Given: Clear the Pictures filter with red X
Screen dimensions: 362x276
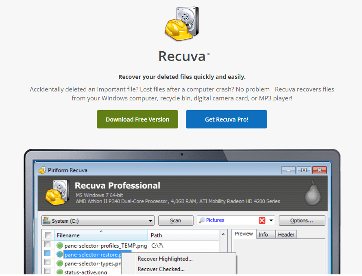Looking at the screenshot, I should [262, 220].
